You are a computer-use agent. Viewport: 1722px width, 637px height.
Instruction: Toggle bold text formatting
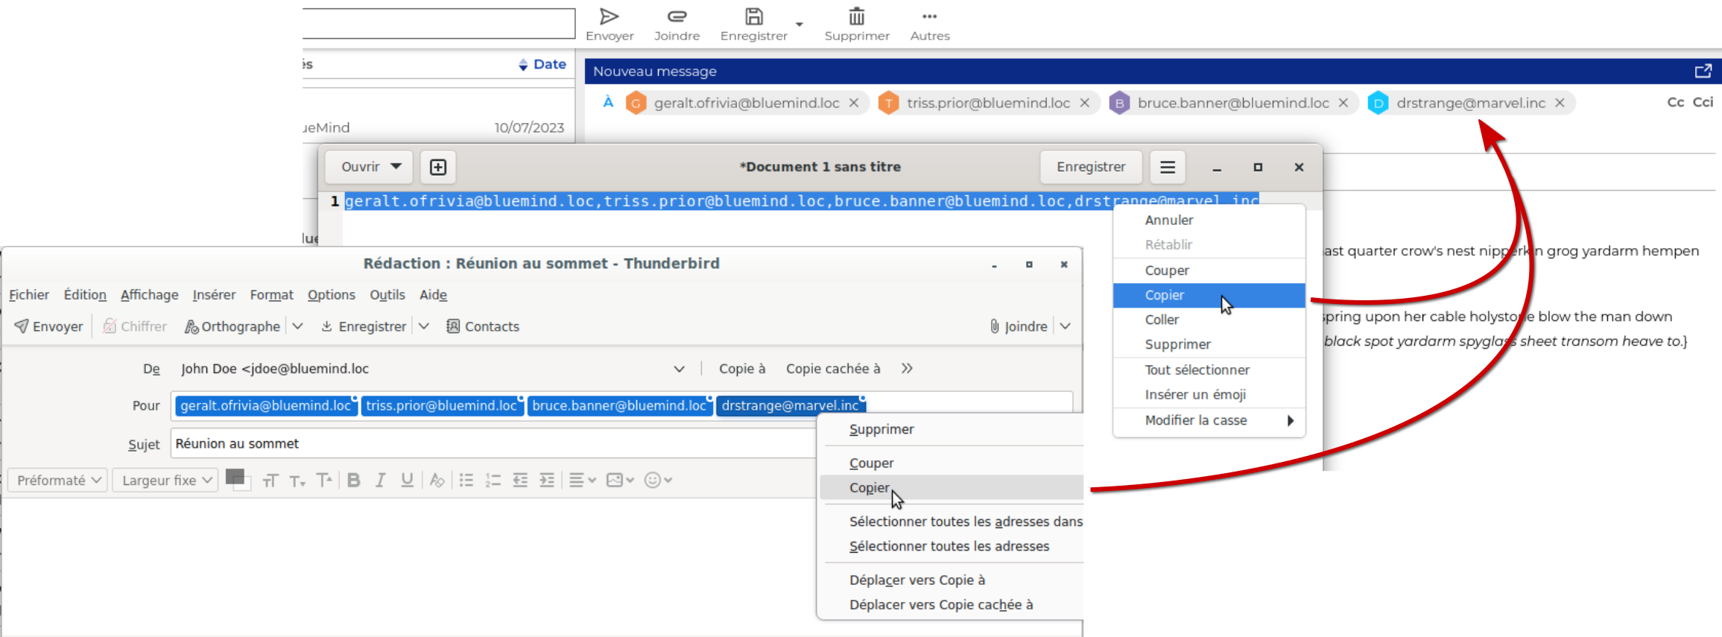point(354,481)
